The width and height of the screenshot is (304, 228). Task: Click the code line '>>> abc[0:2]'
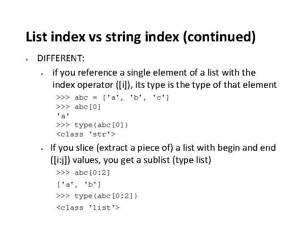[x=84, y=173]
